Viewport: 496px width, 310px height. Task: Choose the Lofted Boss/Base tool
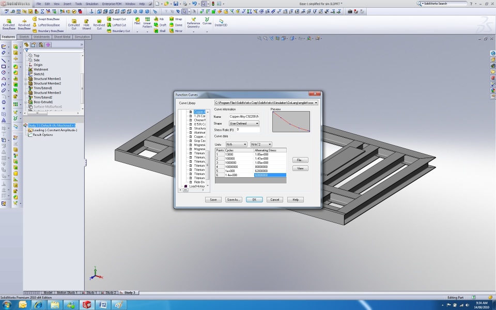[x=46, y=25]
